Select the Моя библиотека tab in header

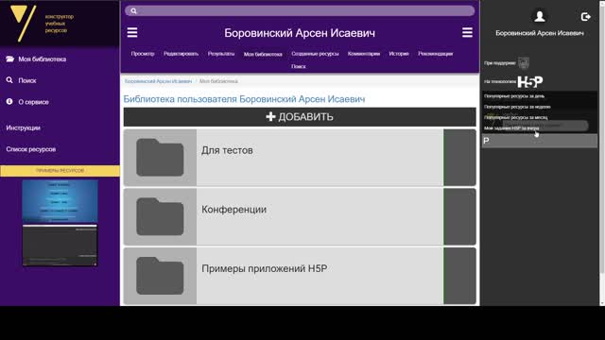tap(263, 54)
